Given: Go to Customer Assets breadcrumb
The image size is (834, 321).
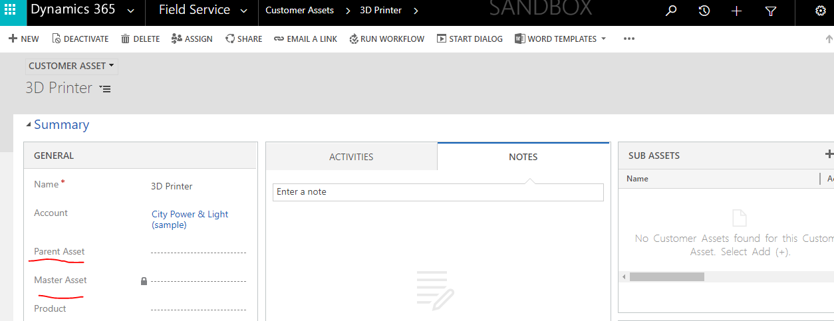Looking at the screenshot, I should (x=299, y=11).
